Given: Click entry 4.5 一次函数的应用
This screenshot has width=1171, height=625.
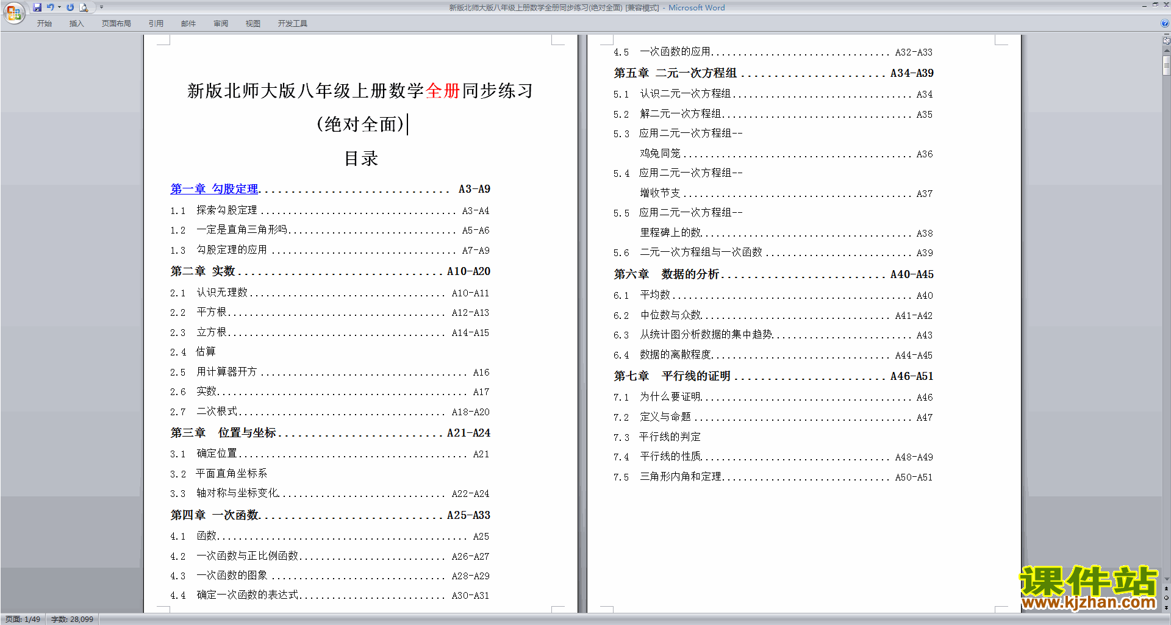Looking at the screenshot, I should 773,52.
